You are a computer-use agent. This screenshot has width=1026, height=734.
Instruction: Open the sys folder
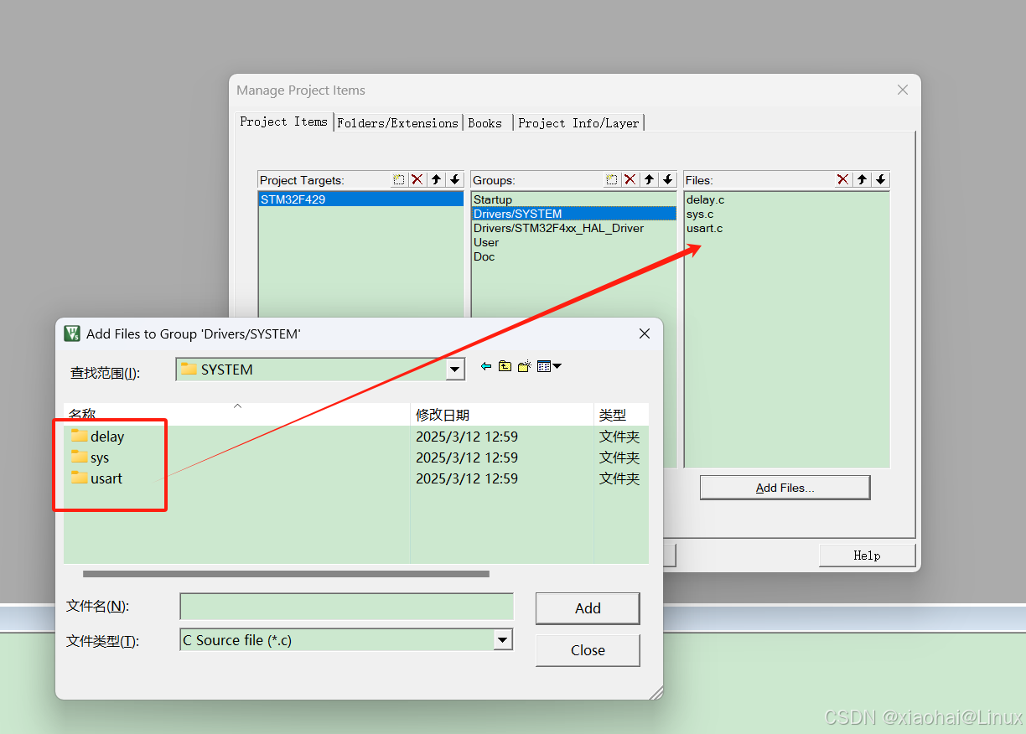pyautogui.click(x=91, y=457)
